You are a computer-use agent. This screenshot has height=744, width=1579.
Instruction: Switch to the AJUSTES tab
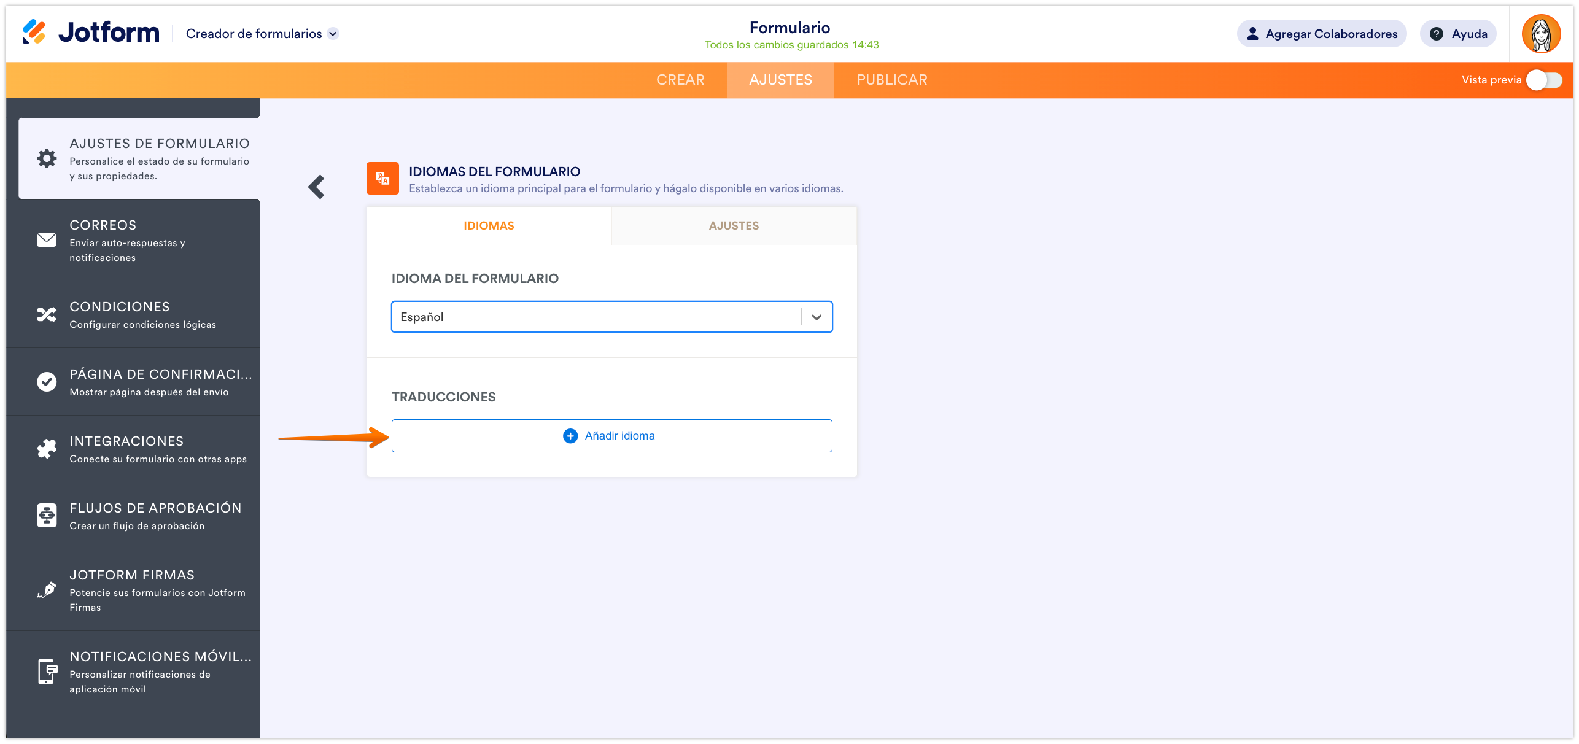tap(733, 225)
